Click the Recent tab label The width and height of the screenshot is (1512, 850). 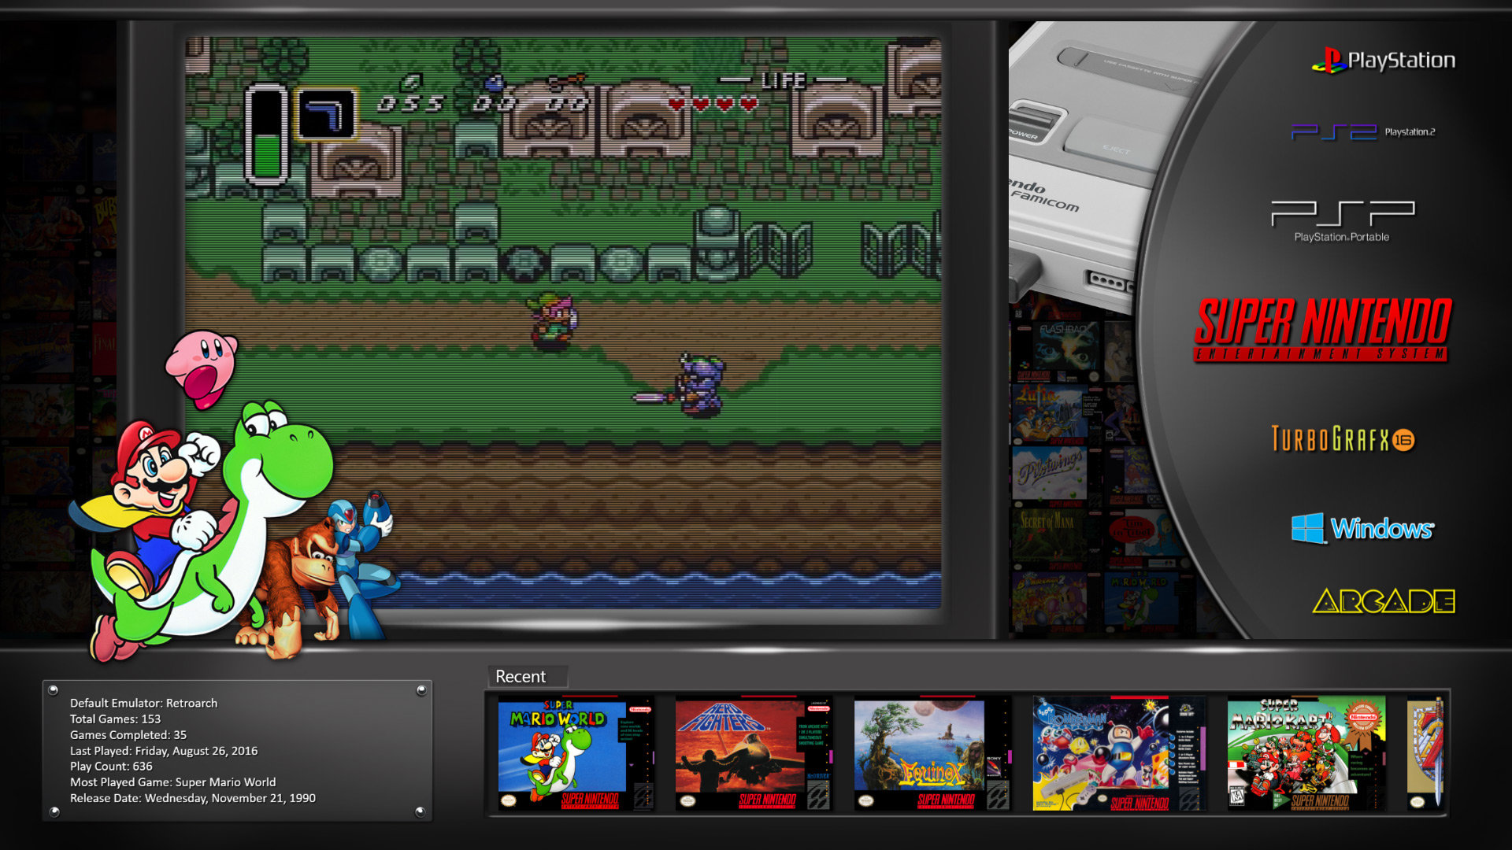point(521,676)
